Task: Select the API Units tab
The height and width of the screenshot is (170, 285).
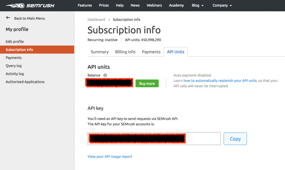Action: pos(176,52)
